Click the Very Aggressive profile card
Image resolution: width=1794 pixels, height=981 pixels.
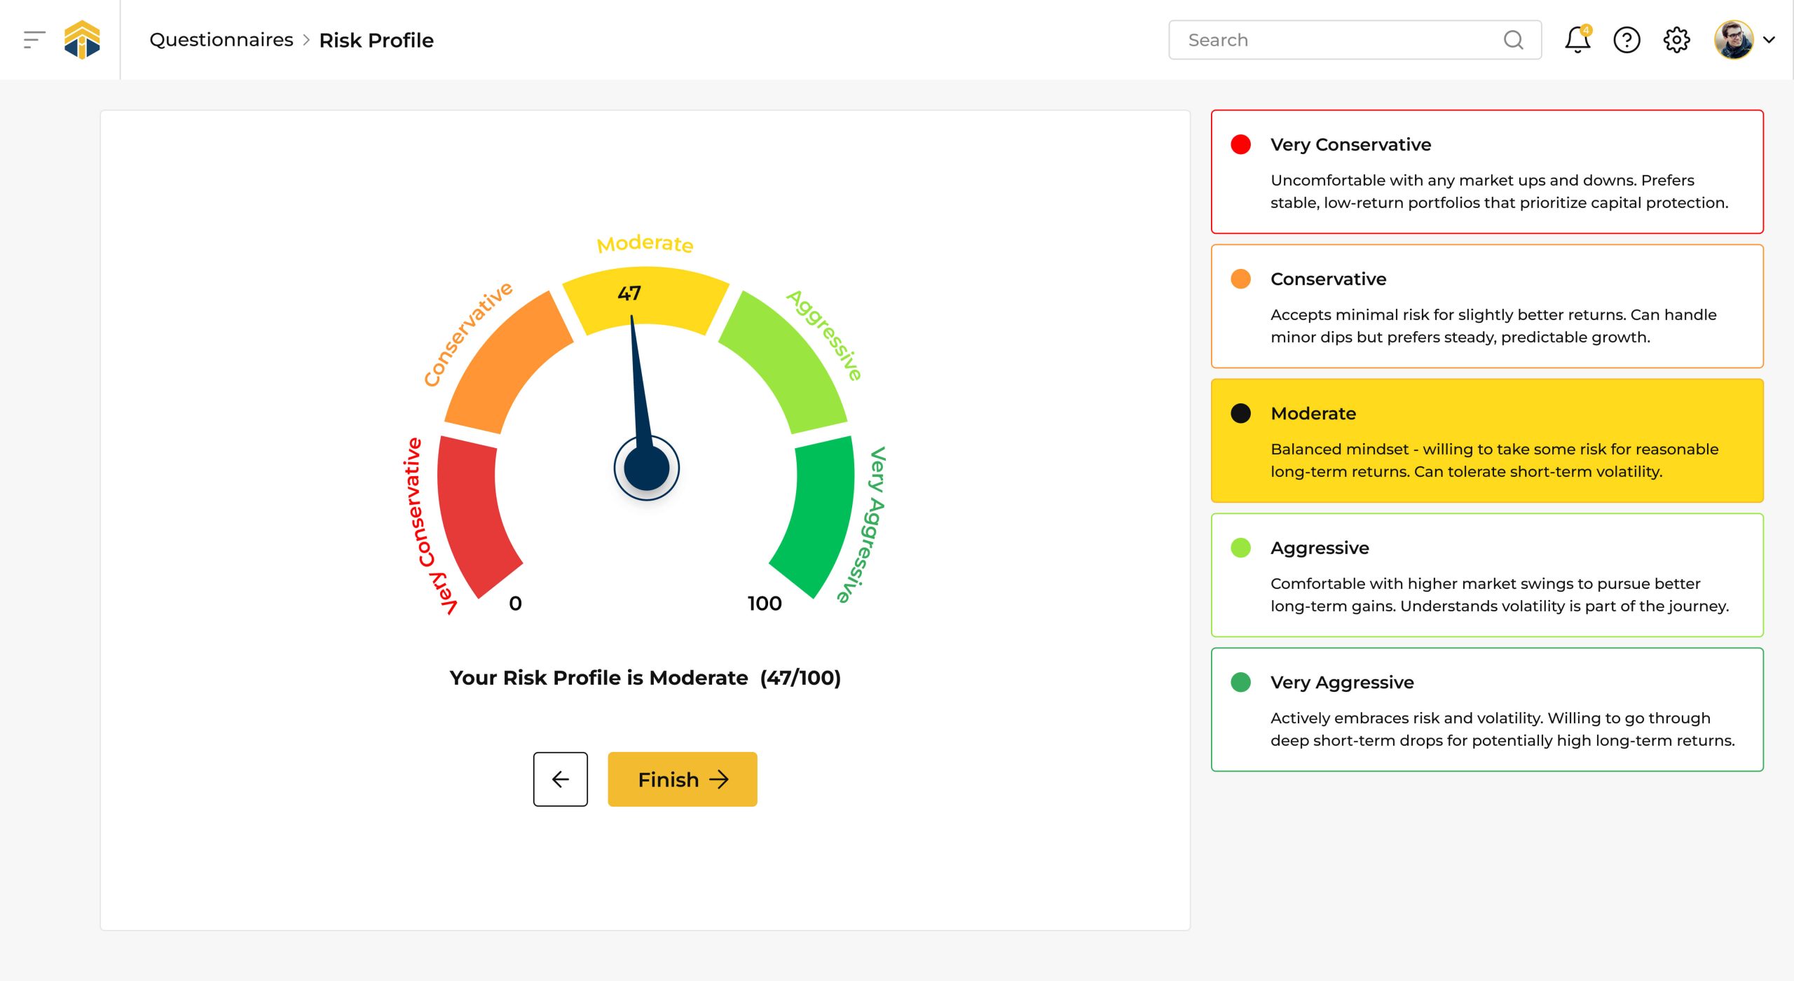[x=1486, y=709]
